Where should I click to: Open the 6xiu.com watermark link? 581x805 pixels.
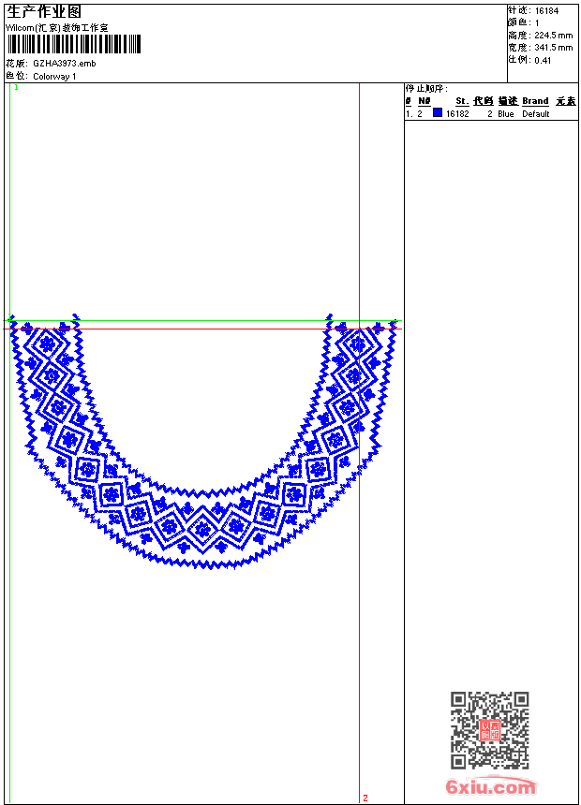pos(490,787)
